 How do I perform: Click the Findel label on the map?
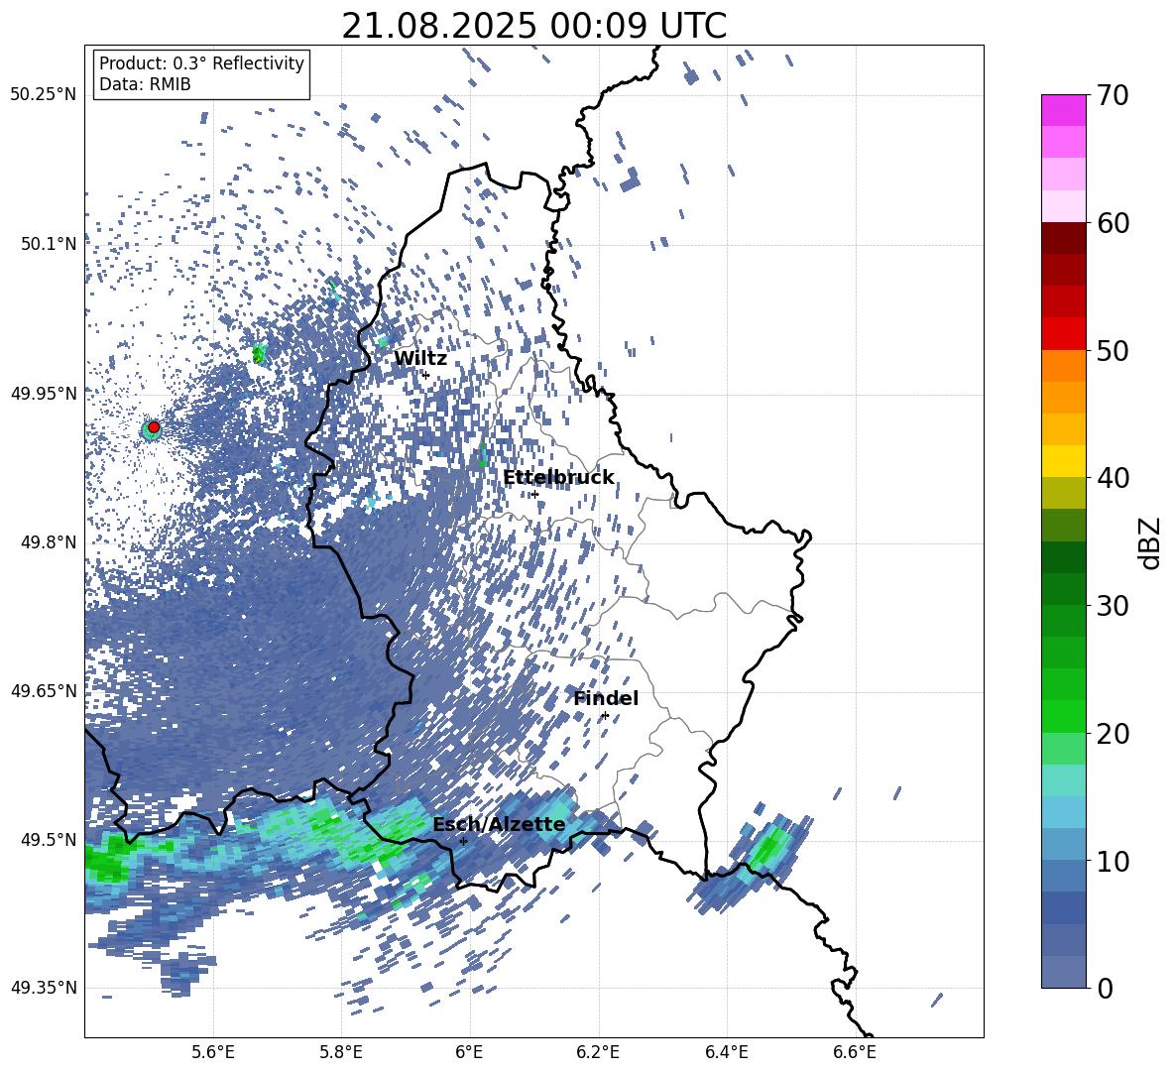(x=606, y=698)
